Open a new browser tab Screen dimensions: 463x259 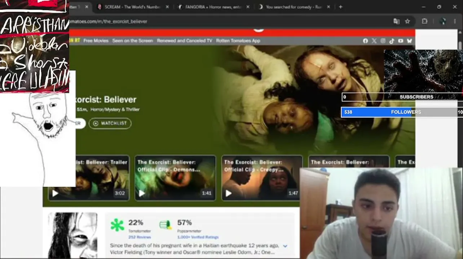pyautogui.click(x=340, y=7)
